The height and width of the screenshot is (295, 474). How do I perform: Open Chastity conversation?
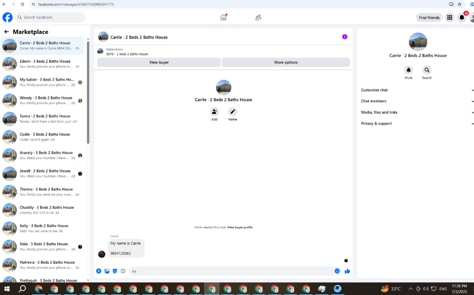43,210
